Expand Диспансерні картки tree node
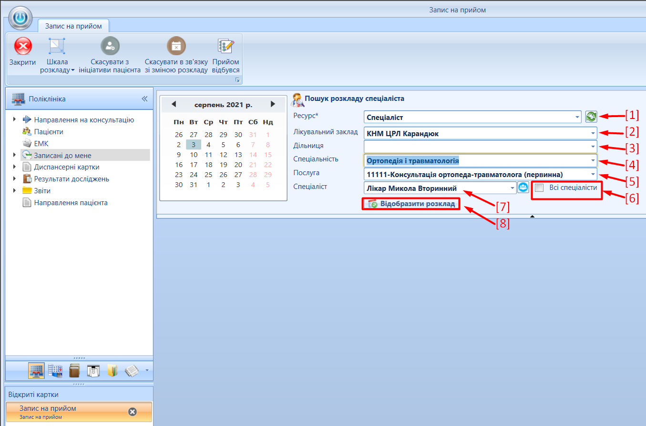646x426 pixels. 14,167
